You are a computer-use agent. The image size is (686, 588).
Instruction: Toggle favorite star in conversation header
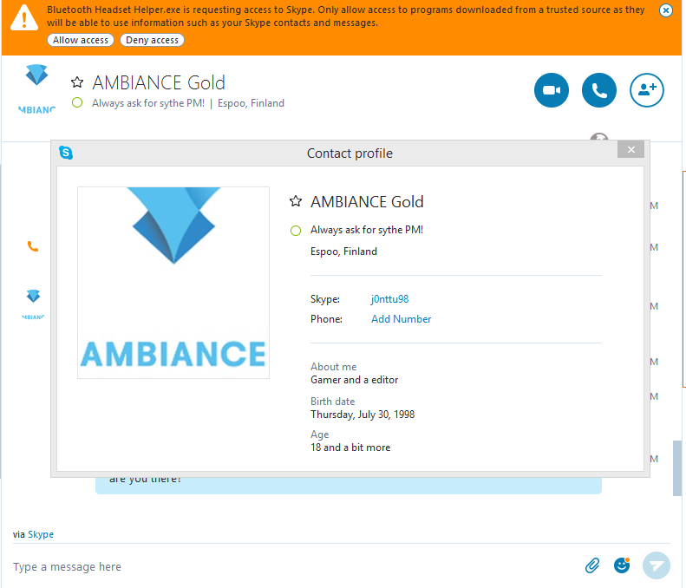click(x=77, y=82)
